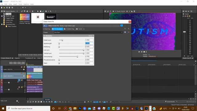The width and height of the screenshot is (197, 111).
Task: Stop the video preview
Action: (x=144, y=52)
